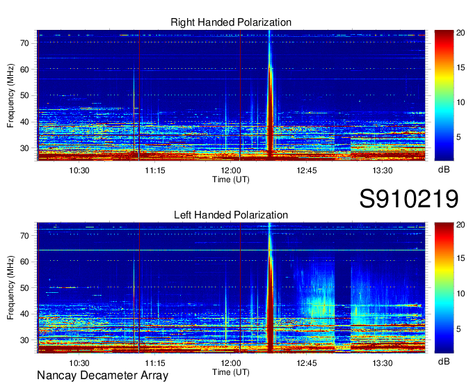
Task: Click the S910219 identifier label
Action: (409, 199)
